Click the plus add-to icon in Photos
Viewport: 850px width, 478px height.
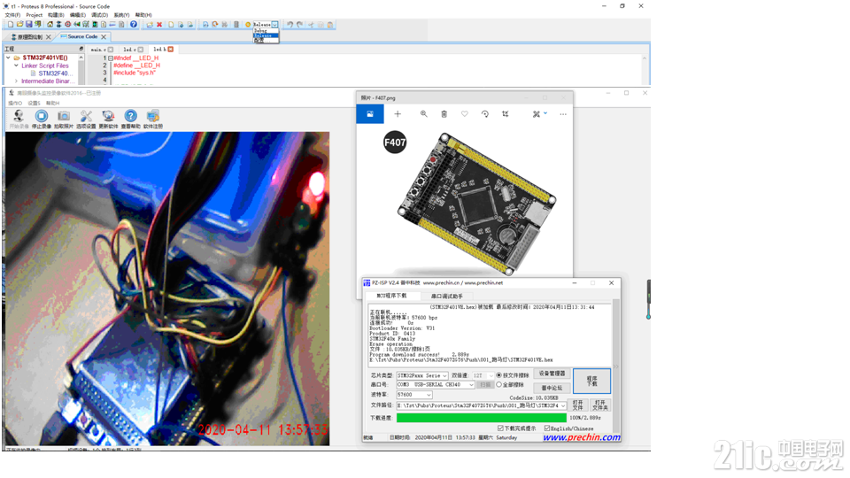point(398,114)
